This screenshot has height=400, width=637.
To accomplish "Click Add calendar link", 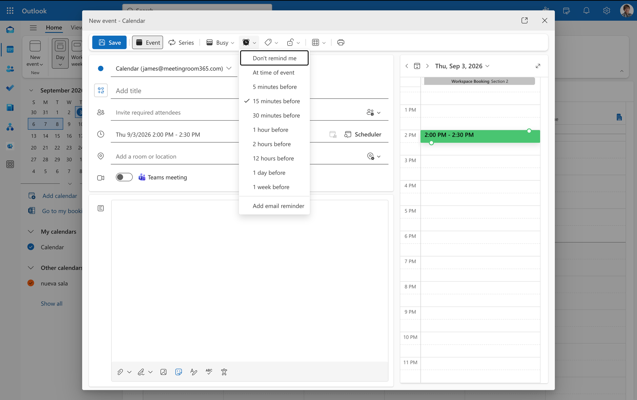I will coord(60,196).
